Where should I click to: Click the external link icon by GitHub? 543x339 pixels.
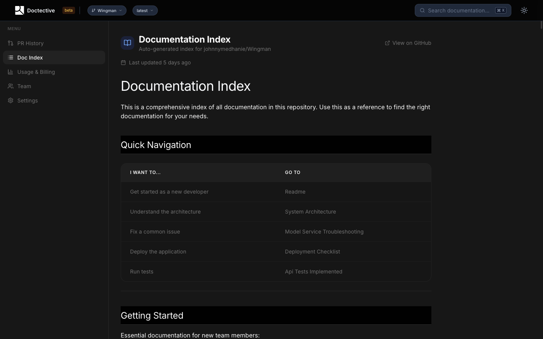pyautogui.click(x=387, y=43)
